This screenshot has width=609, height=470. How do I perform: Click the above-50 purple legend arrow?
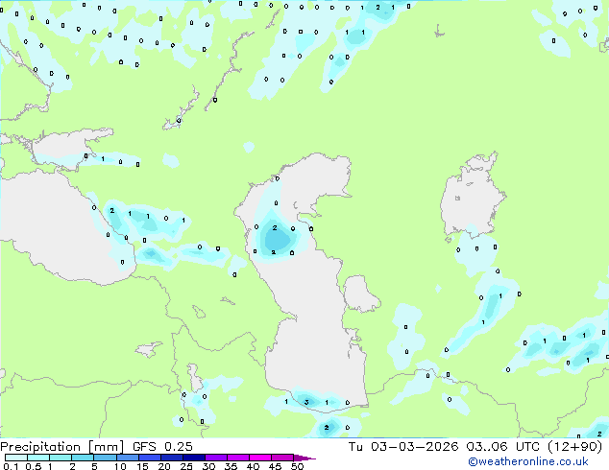point(304,458)
